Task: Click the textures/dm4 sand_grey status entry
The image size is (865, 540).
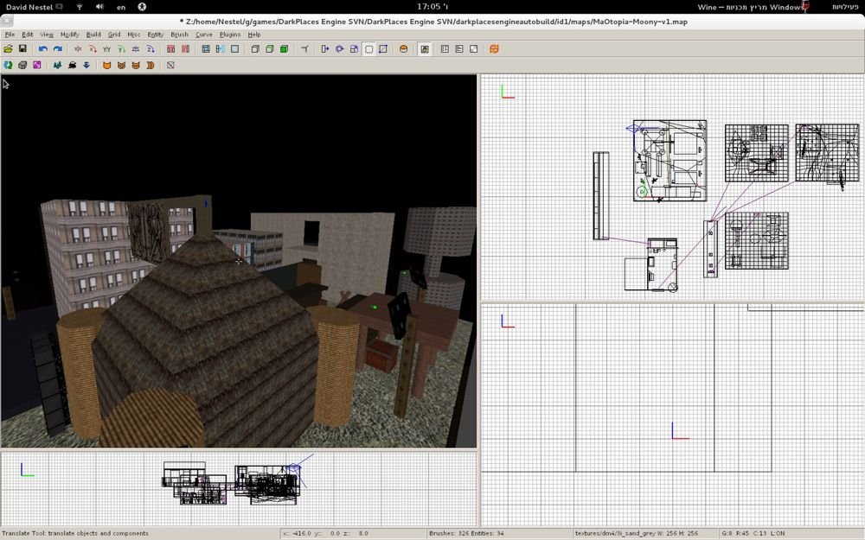Action: pyautogui.click(x=636, y=533)
